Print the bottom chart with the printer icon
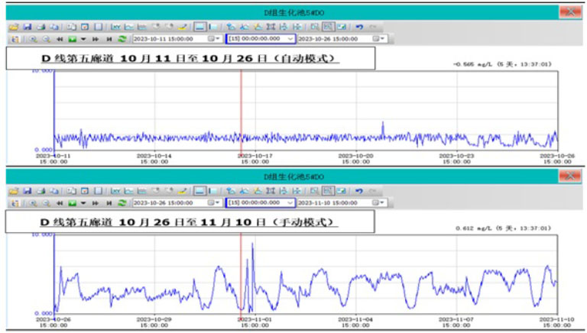Viewport: 587px width, 333px height. pyautogui.click(x=41, y=191)
